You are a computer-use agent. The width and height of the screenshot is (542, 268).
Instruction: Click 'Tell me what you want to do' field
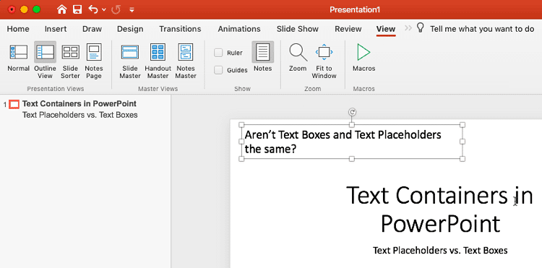[482, 29]
